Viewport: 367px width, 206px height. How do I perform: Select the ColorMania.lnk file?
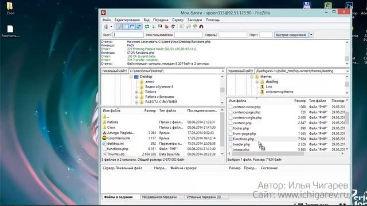pyautogui.click(x=119, y=138)
